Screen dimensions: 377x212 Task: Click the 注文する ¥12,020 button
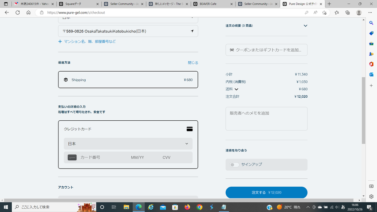coord(266,192)
